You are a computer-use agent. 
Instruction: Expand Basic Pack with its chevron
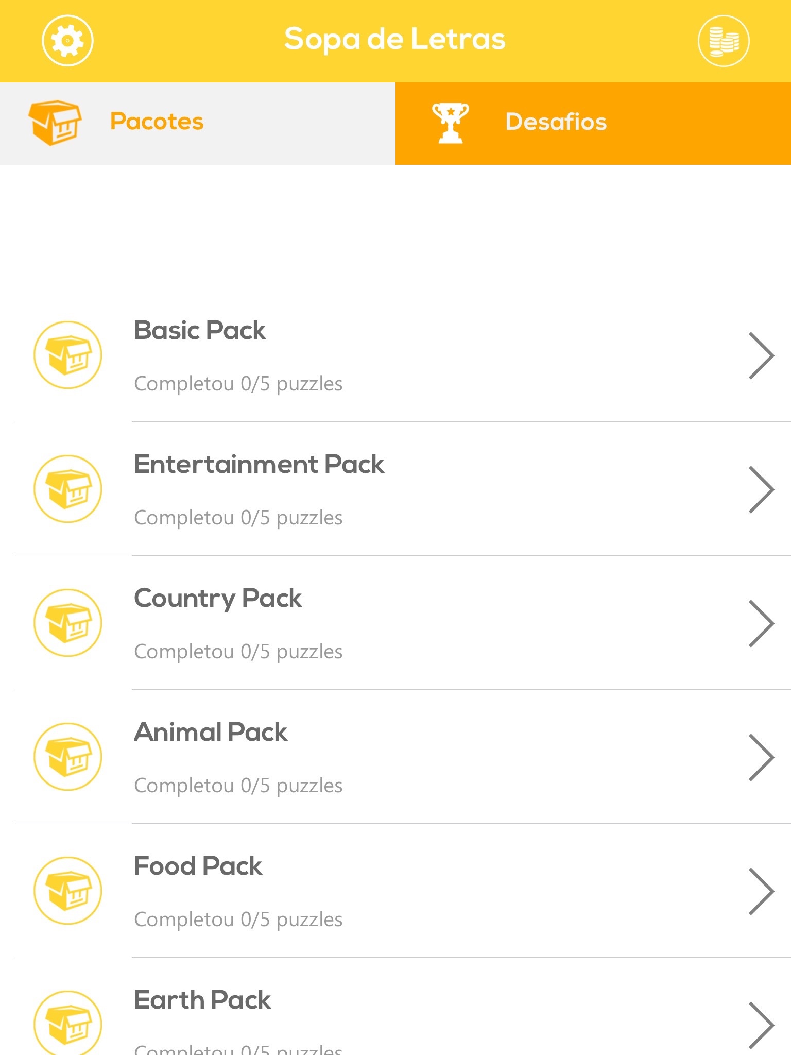tap(761, 355)
